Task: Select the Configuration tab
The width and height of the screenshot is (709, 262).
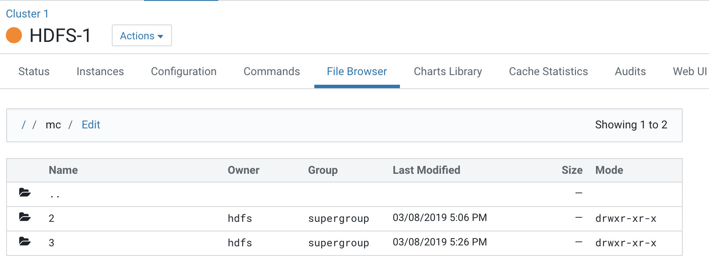Action: (x=183, y=72)
